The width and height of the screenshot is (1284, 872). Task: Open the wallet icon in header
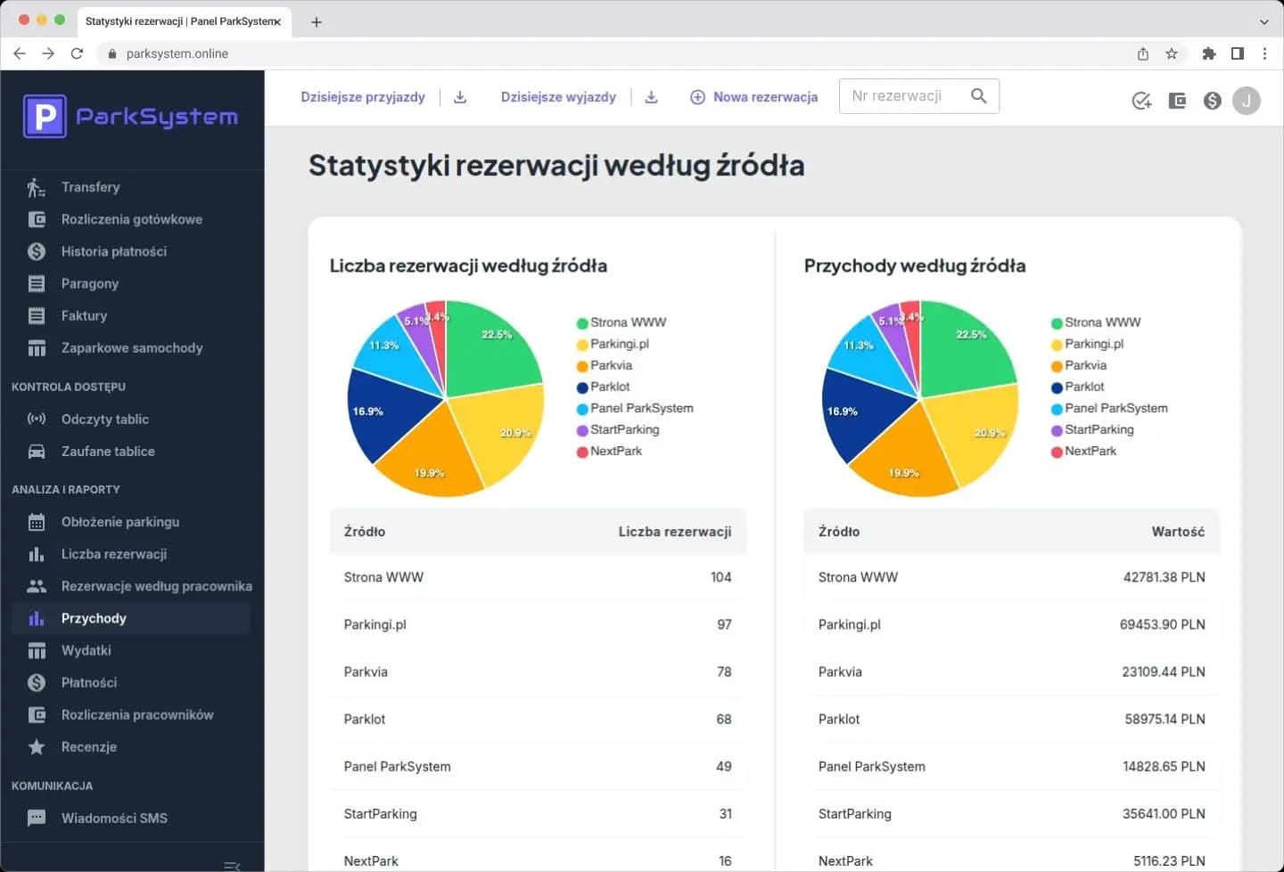pyautogui.click(x=1177, y=101)
